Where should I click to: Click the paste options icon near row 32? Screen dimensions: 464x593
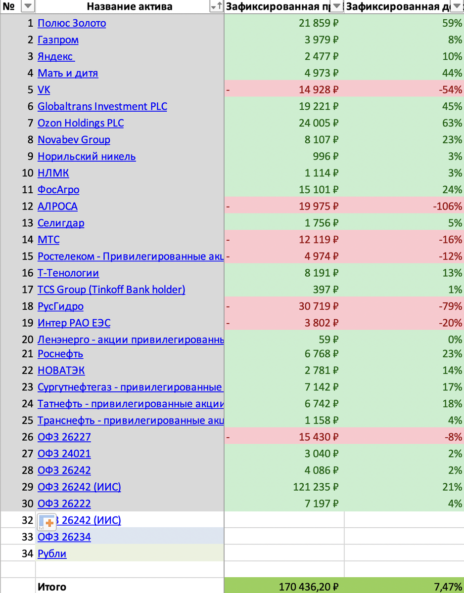(x=46, y=522)
